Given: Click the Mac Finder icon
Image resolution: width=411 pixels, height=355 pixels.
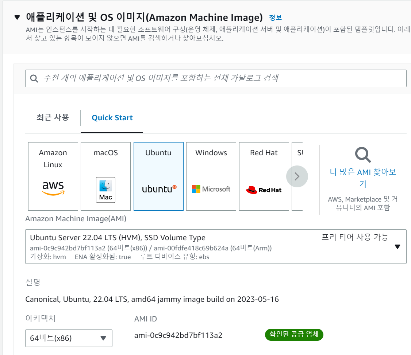Looking at the screenshot, I should click(105, 190).
